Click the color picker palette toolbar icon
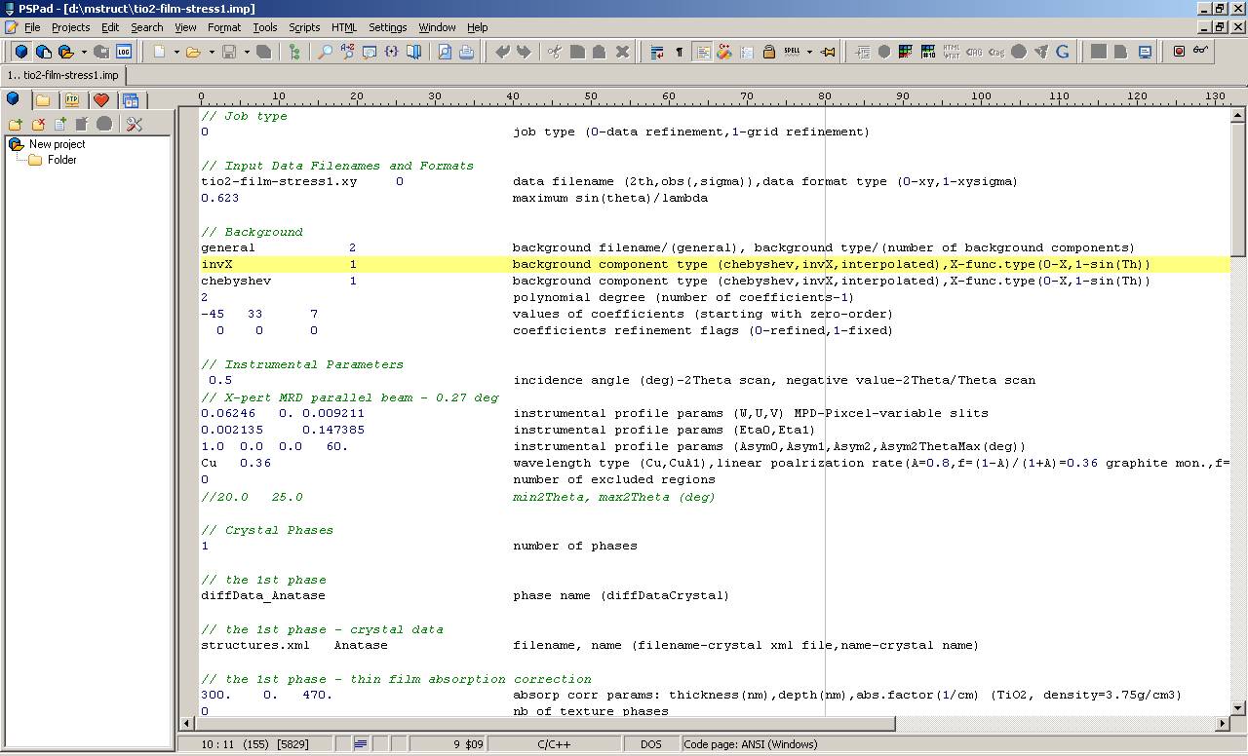The image size is (1248, 756). [906, 52]
